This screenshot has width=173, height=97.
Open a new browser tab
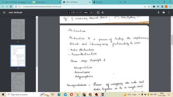click(x=125, y=2)
